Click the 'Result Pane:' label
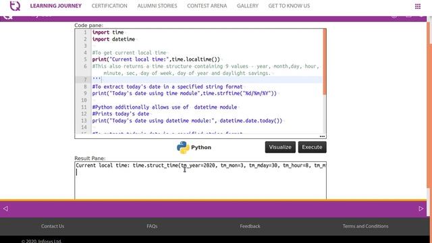The image size is (432, 243). coord(90,159)
